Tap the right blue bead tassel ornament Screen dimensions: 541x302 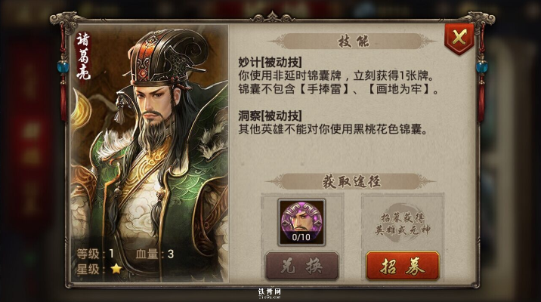(481, 67)
